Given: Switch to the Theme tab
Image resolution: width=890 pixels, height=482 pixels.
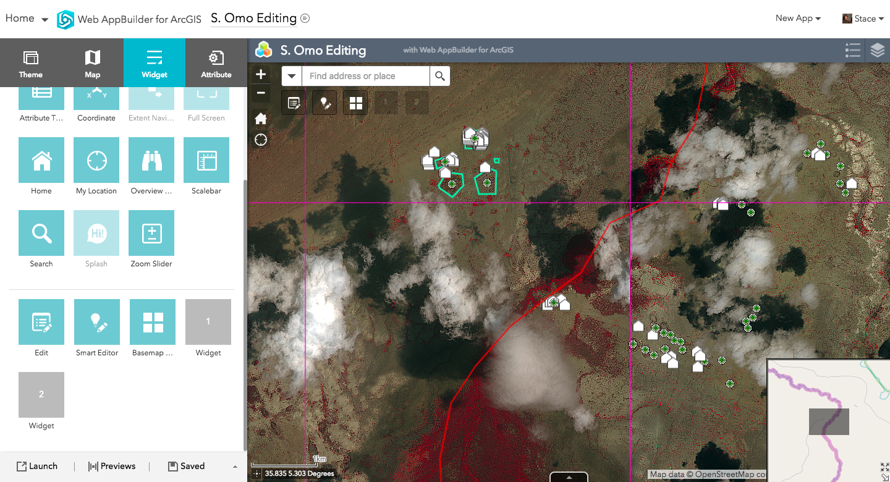Looking at the screenshot, I should point(31,63).
